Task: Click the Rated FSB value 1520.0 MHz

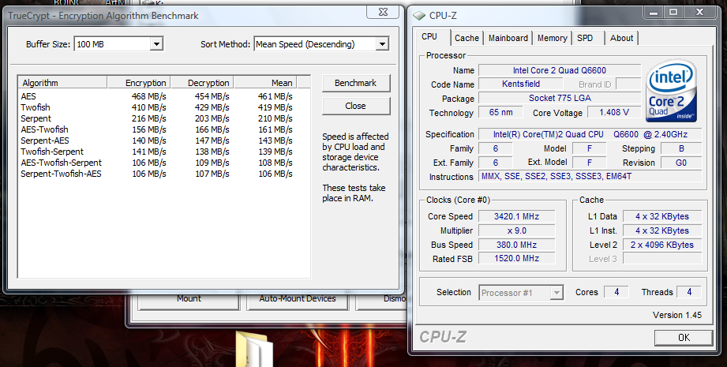Action: coord(516,259)
